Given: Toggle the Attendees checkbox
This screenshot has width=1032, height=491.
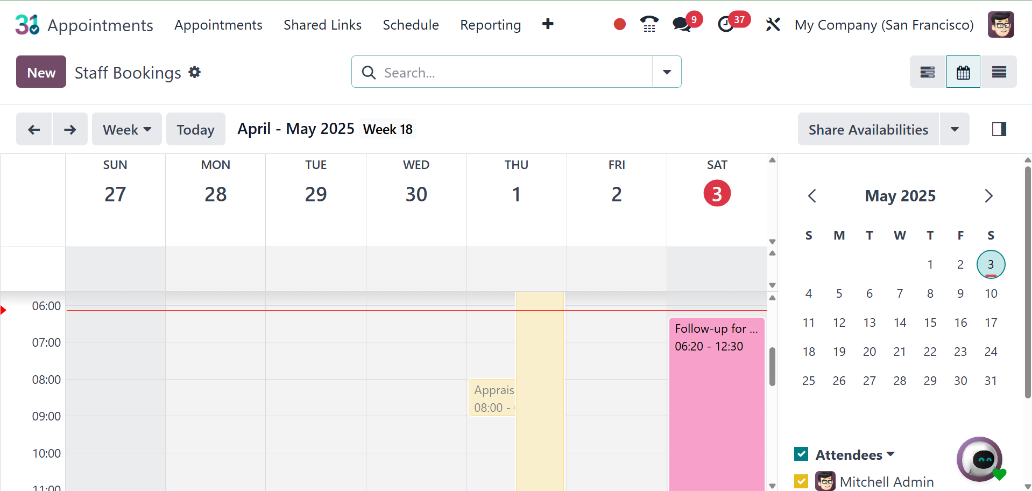Looking at the screenshot, I should pos(801,454).
